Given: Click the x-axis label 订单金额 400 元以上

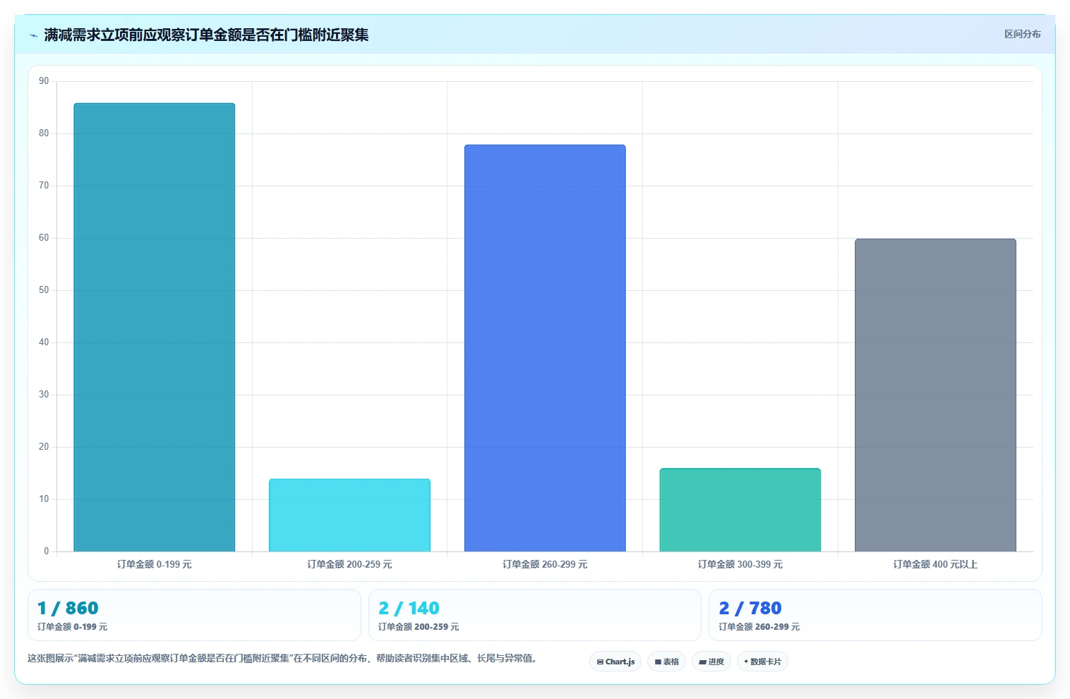Looking at the screenshot, I should pos(935,564).
